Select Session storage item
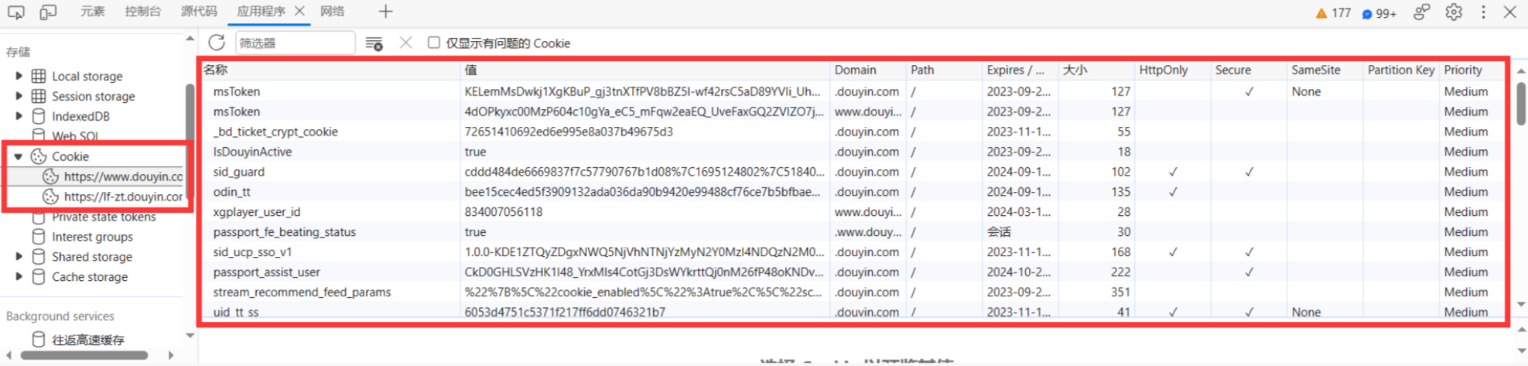The width and height of the screenshot is (1528, 366). [93, 96]
